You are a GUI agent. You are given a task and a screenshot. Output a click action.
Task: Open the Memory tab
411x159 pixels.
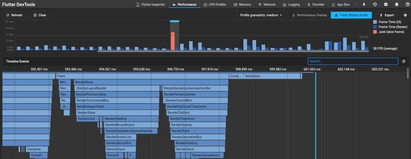(242, 5)
